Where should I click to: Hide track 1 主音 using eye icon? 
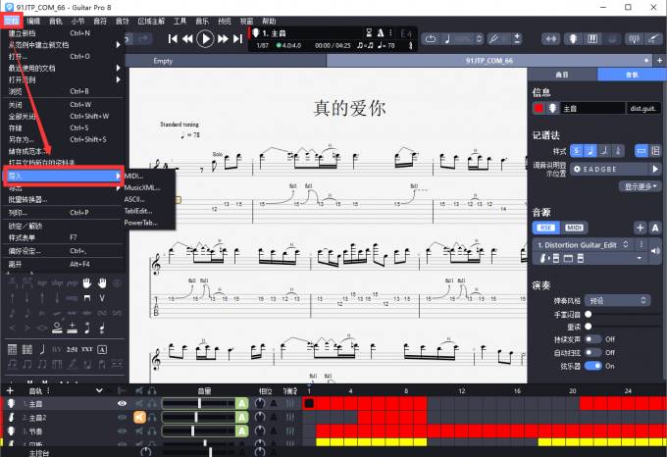click(123, 403)
